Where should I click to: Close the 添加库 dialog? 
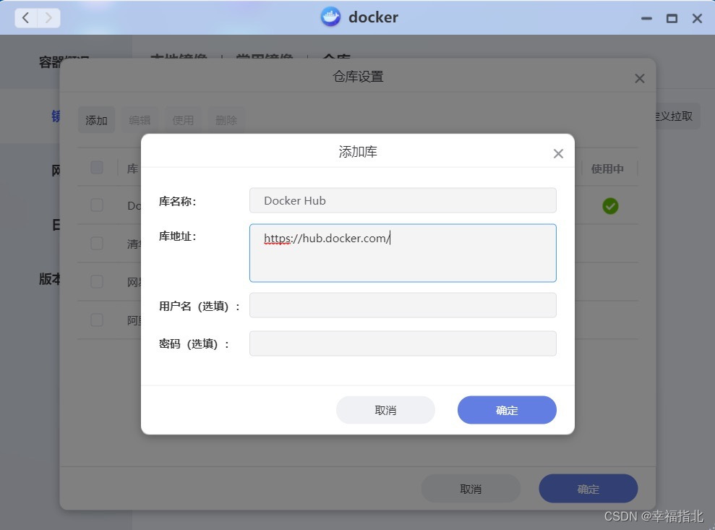point(558,154)
